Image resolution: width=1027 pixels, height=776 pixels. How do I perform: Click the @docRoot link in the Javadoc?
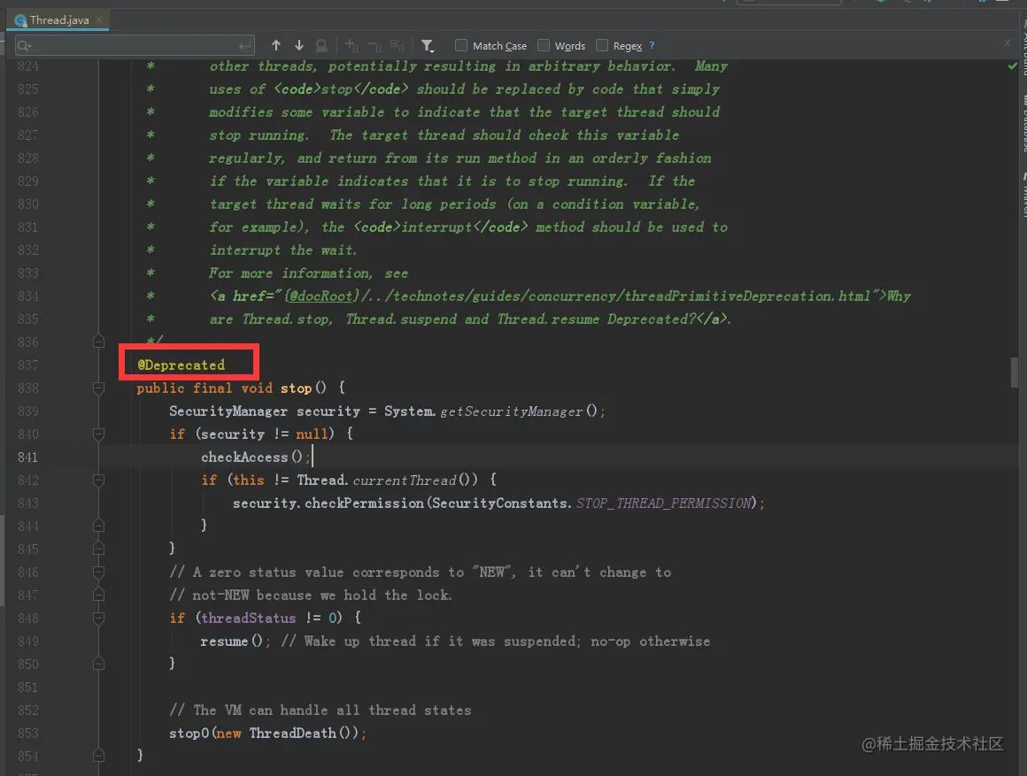click(320, 296)
